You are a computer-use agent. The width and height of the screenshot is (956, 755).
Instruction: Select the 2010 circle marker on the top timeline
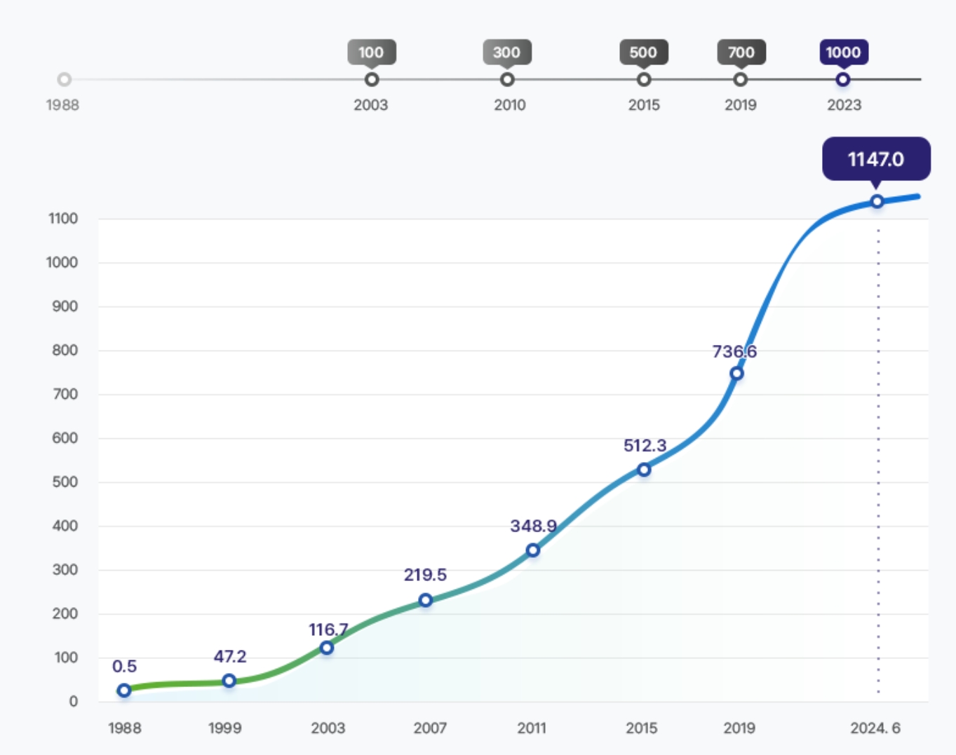pos(507,79)
